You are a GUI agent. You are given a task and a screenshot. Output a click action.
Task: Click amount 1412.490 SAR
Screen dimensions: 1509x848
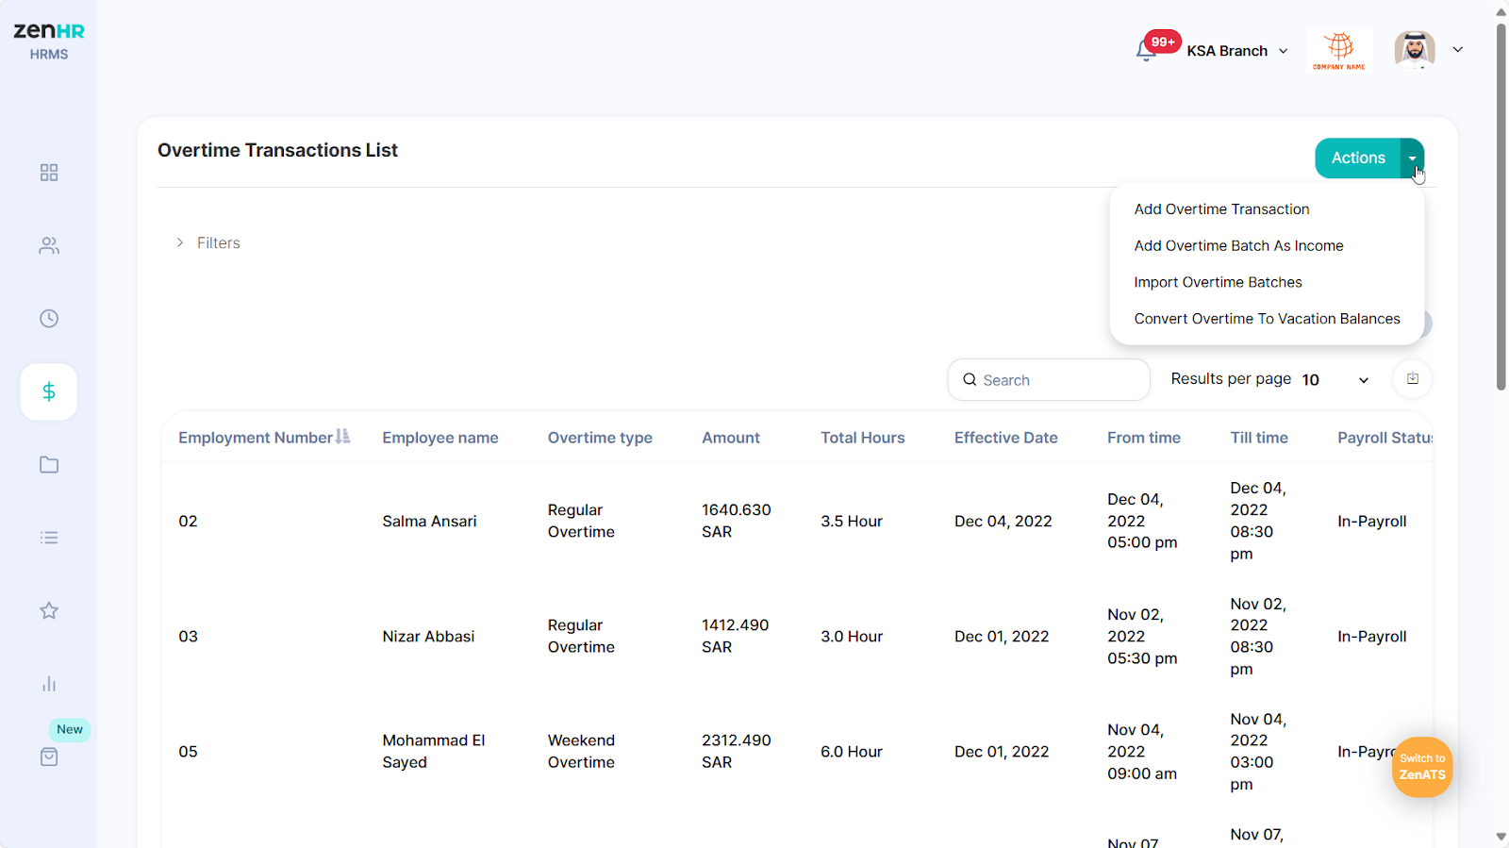(x=736, y=636)
